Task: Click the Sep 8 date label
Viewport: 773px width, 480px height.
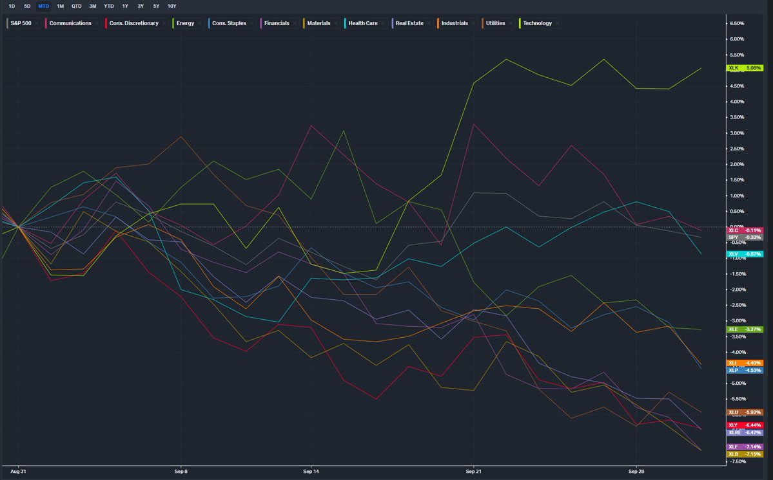Action: [x=181, y=472]
